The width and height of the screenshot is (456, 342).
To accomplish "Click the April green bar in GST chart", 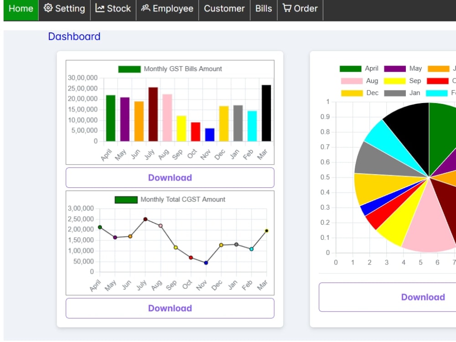I will click(x=110, y=118).
